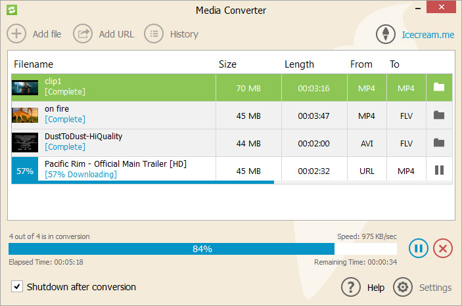Pause all conversions with blue button

click(419, 248)
